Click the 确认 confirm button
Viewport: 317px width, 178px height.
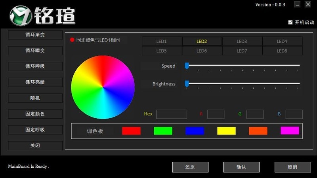tap(241, 167)
